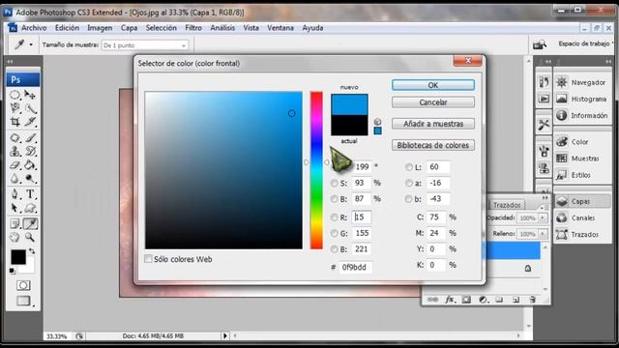Select the S saturation radio button
Image resolution: width=619 pixels, height=348 pixels.
[334, 183]
